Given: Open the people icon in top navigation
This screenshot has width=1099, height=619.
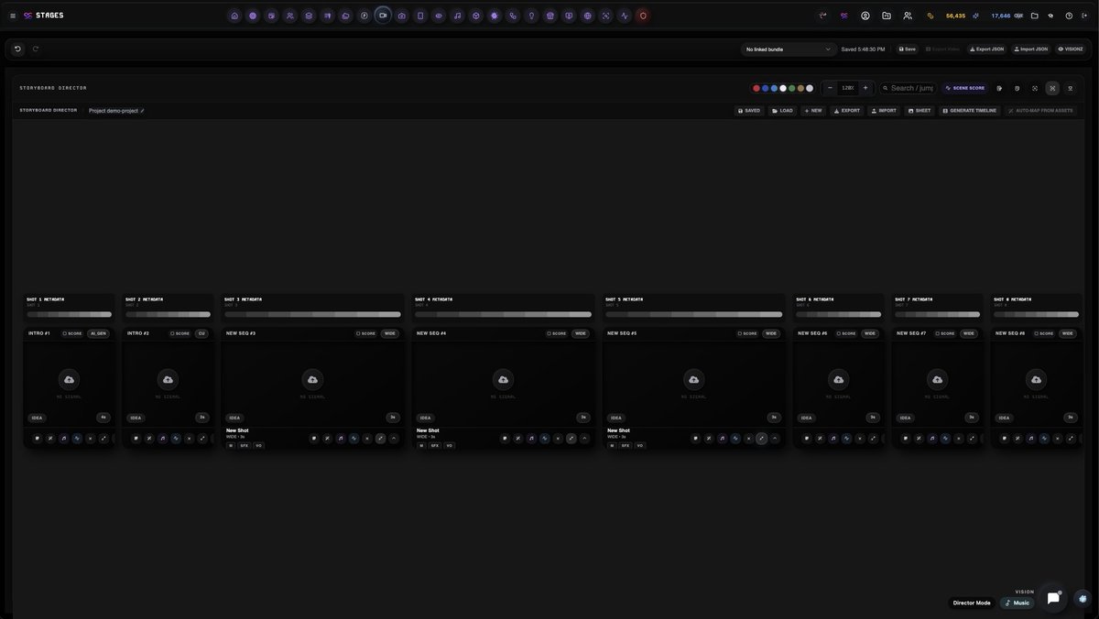Looking at the screenshot, I should pos(290,16).
